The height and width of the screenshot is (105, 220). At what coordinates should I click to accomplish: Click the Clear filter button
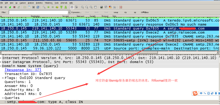pos(87,12)
